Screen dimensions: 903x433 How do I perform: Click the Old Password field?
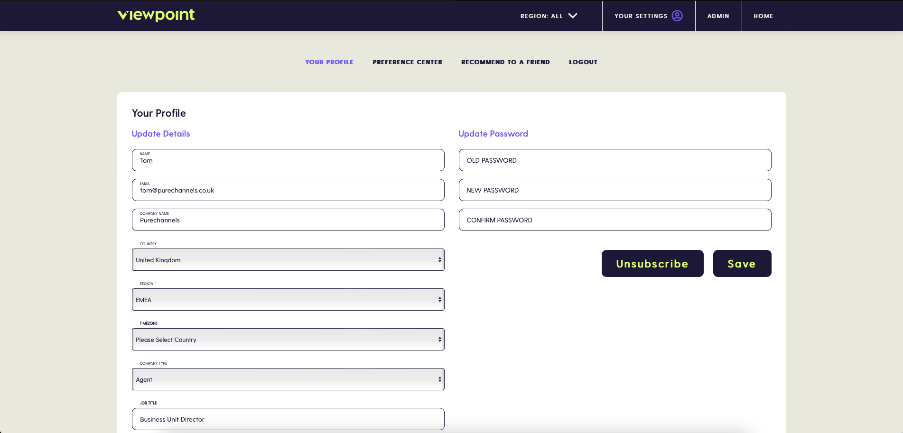[x=615, y=160]
